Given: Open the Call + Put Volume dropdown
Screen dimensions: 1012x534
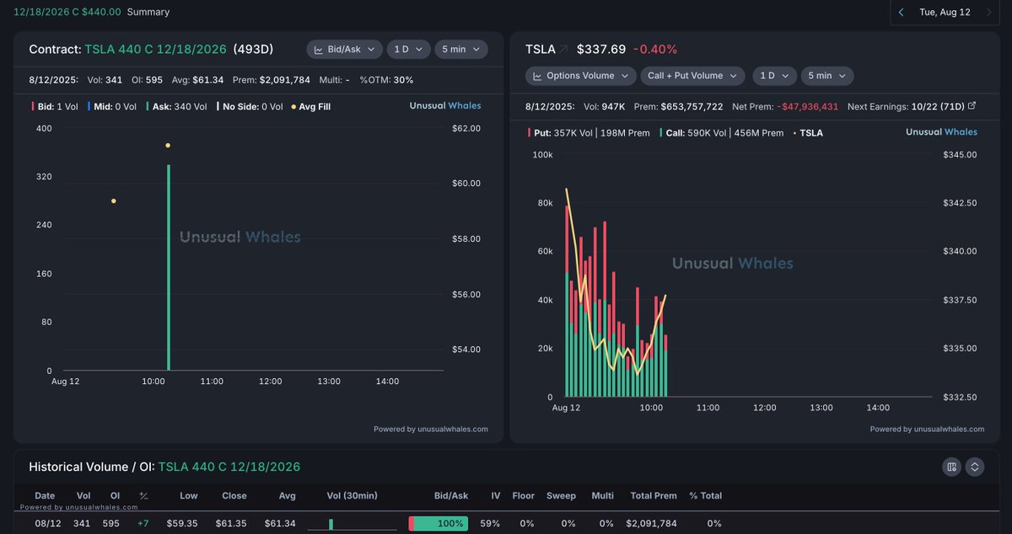Looking at the screenshot, I should tap(692, 76).
